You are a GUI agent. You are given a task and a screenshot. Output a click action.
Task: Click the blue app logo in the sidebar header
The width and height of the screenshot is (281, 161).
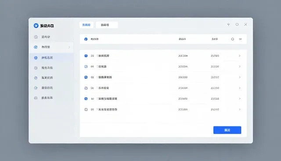[x=36, y=26]
